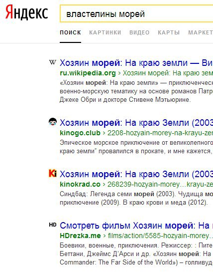Open films/action/5585-hozyain-morey path link

pyautogui.click(x=160, y=236)
